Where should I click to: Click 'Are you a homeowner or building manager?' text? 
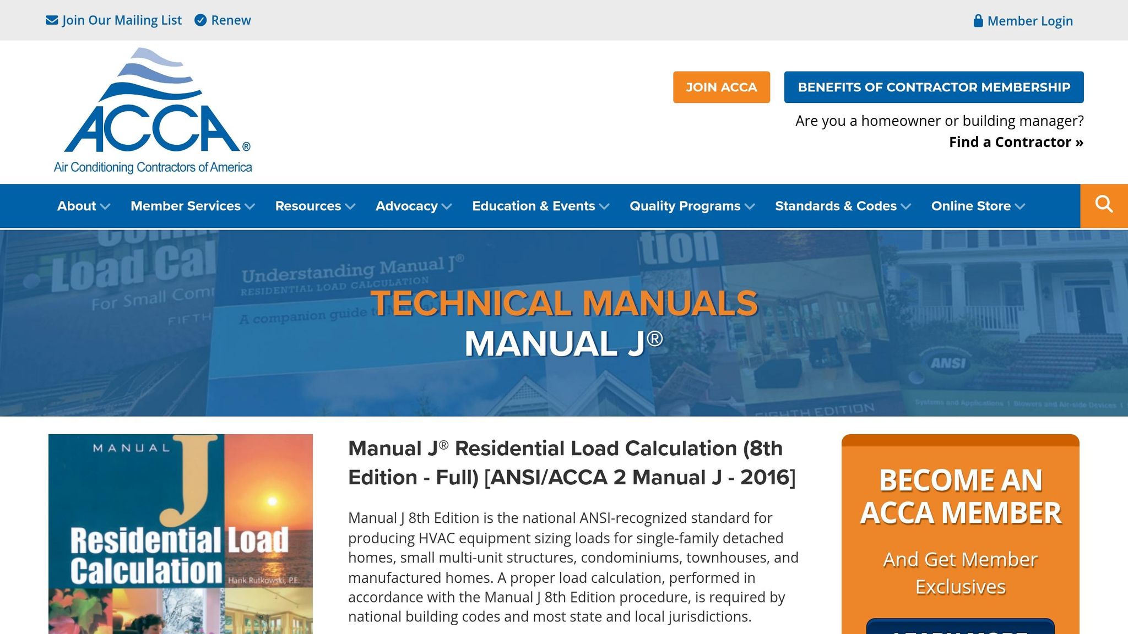pyautogui.click(x=940, y=121)
